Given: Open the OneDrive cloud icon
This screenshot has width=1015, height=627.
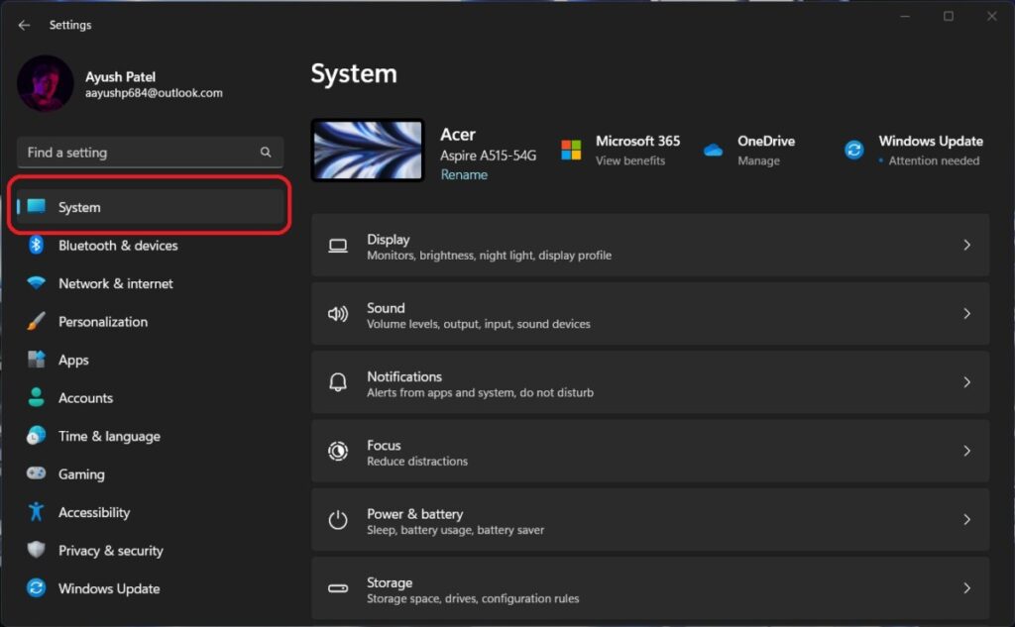Looking at the screenshot, I should 713,150.
